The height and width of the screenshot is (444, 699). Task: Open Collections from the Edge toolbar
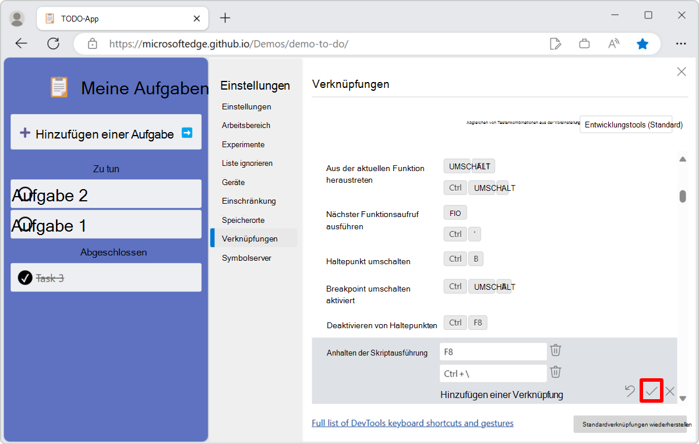[x=584, y=43]
